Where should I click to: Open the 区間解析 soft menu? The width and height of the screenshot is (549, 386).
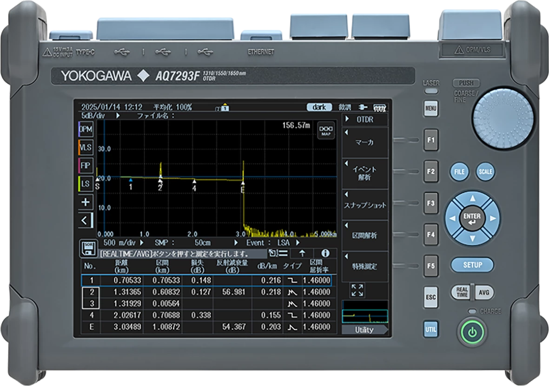pyautogui.click(x=365, y=235)
